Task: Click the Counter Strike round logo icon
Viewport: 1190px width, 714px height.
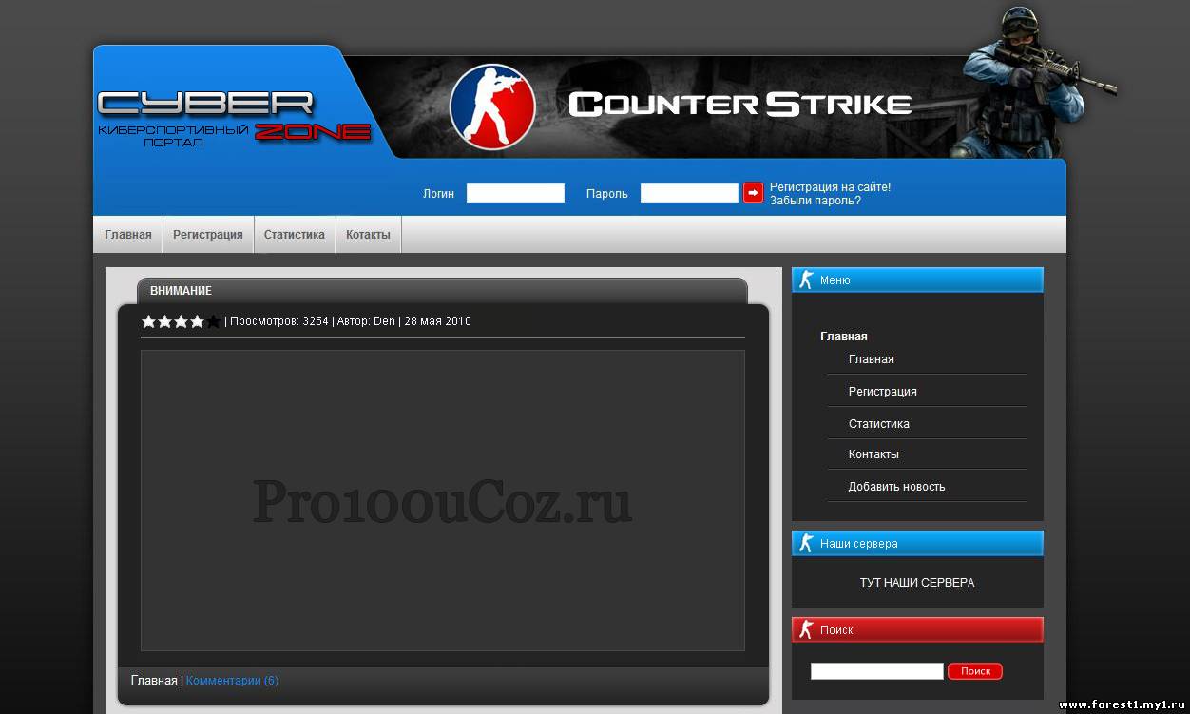Action: pyautogui.click(x=492, y=106)
